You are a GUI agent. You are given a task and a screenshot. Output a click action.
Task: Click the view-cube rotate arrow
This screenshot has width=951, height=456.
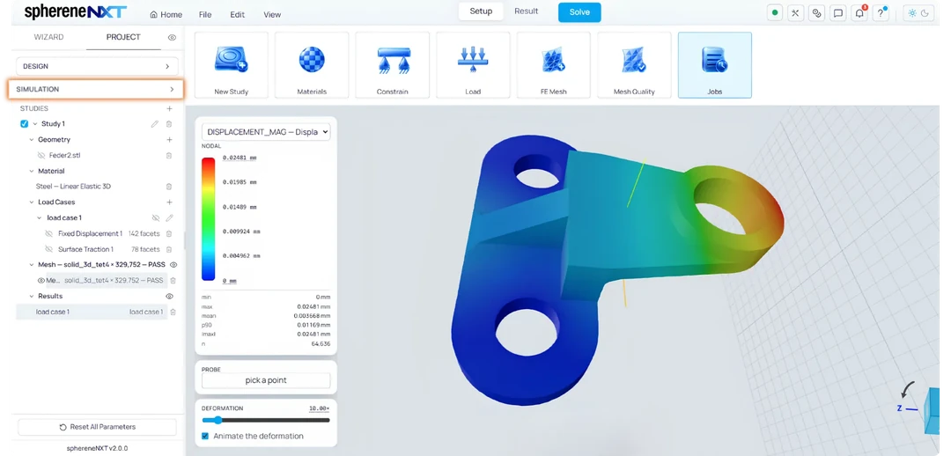point(908,390)
